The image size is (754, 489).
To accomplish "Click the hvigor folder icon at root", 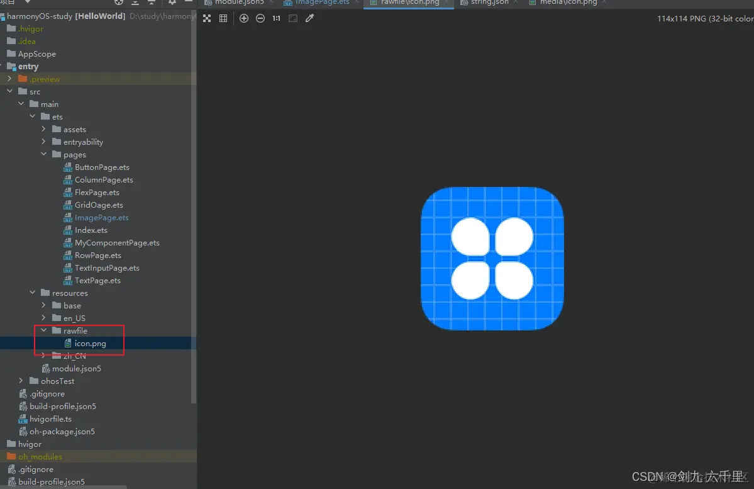I will 11,444.
